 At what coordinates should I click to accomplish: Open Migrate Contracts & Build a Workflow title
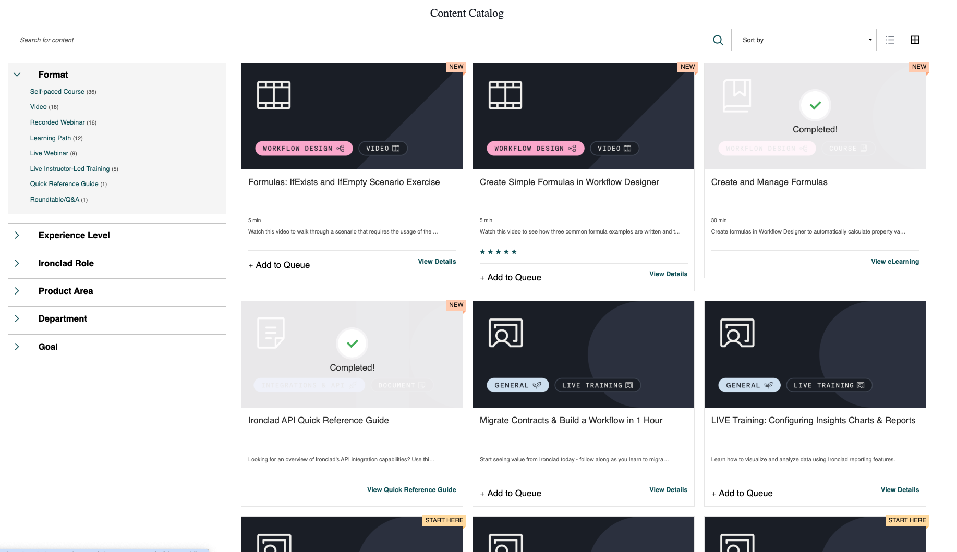click(571, 421)
